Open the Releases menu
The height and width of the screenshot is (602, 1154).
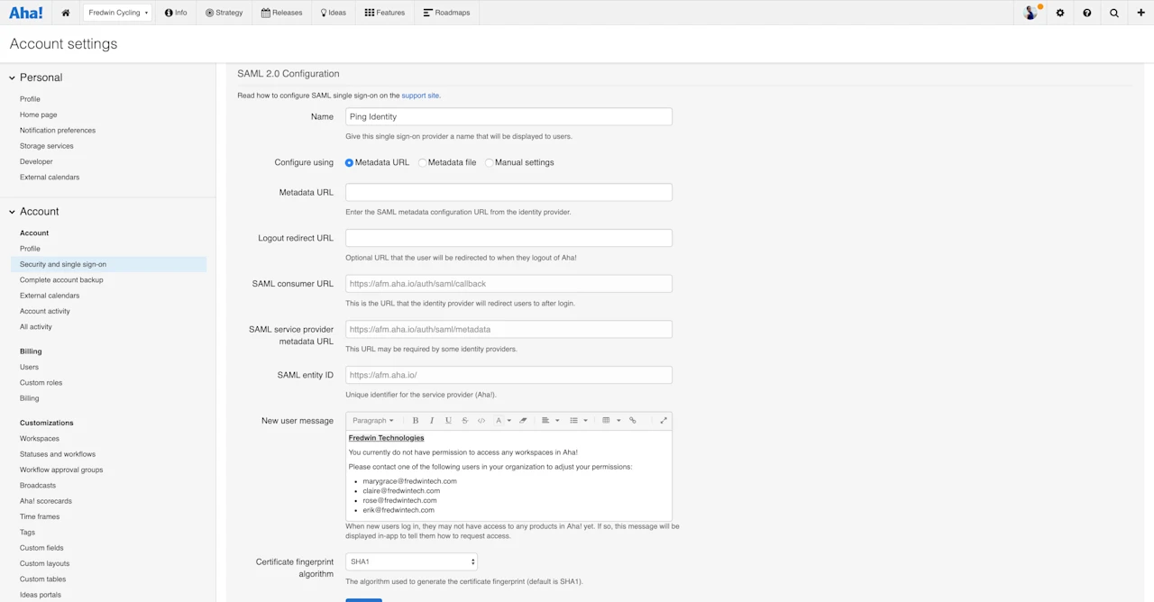pyautogui.click(x=281, y=13)
